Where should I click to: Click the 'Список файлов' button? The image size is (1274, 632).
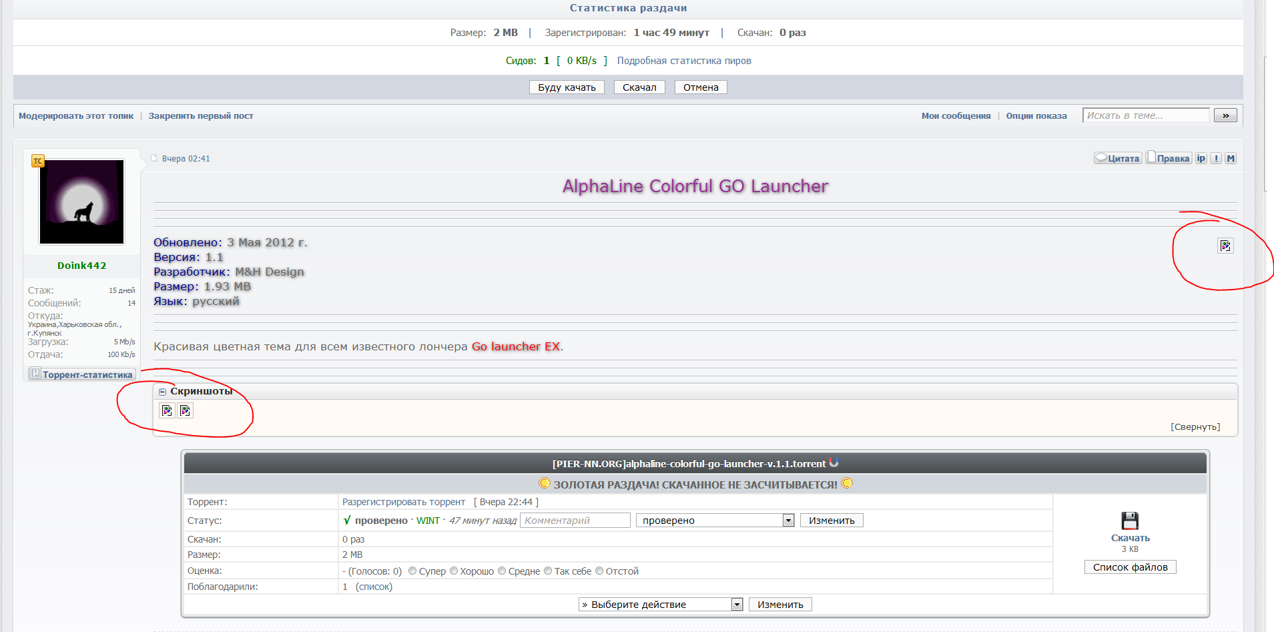(1131, 567)
